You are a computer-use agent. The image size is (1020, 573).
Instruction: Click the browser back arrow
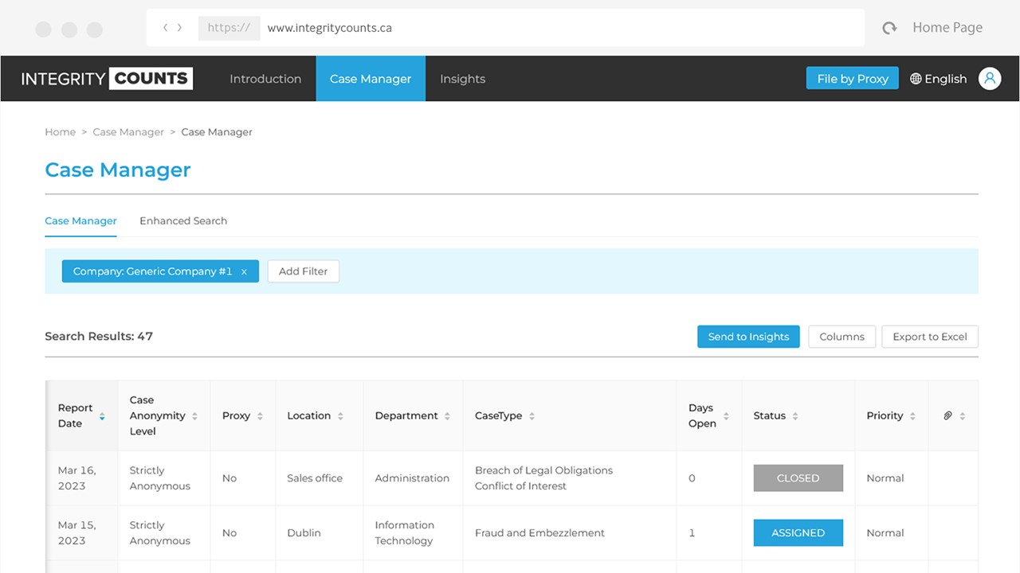[x=165, y=27]
